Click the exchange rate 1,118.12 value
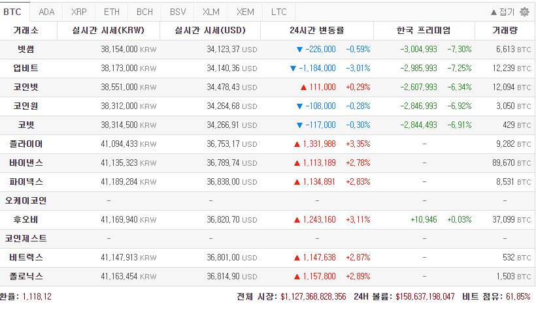 (x=37, y=297)
